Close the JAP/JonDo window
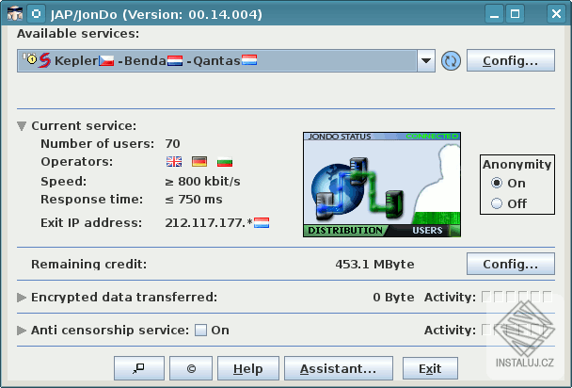The width and height of the screenshot is (572, 388). click(x=556, y=14)
